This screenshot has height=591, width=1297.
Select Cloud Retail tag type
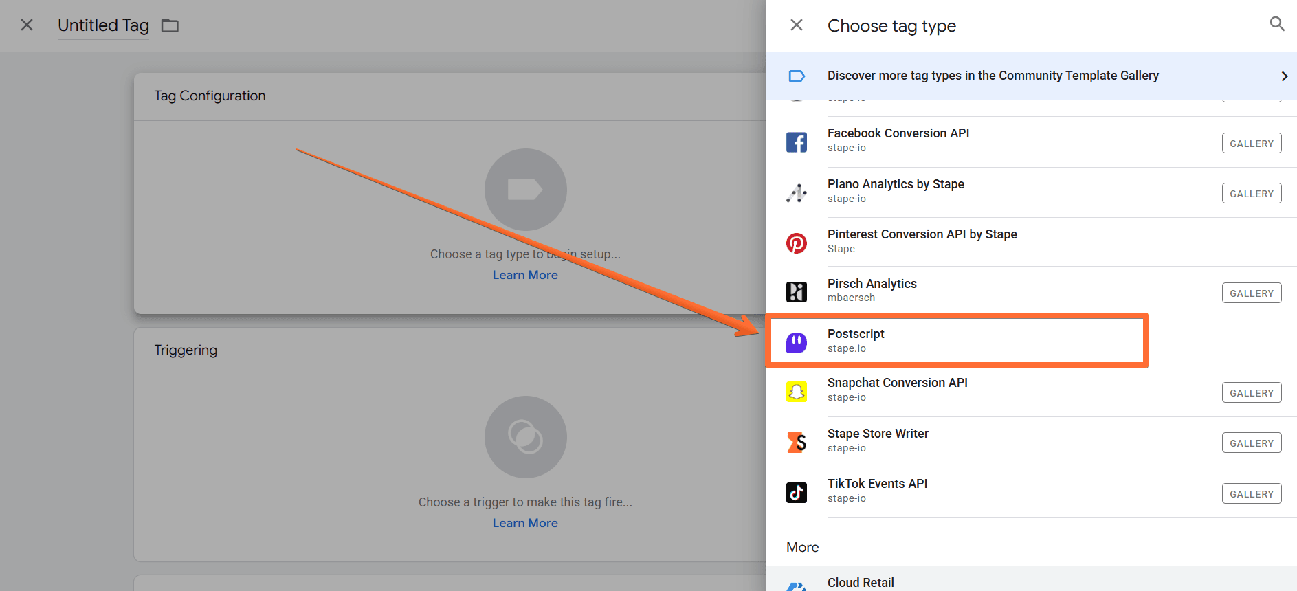pyautogui.click(x=1031, y=579)
